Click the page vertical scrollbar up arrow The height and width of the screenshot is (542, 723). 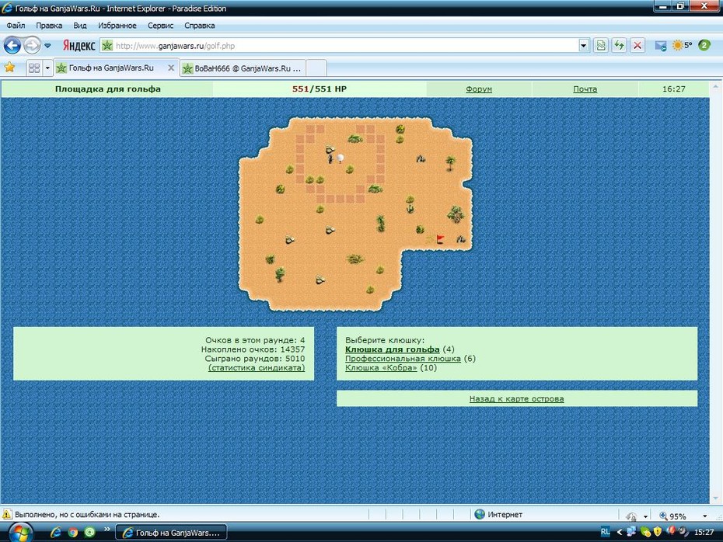coord(715,86)
